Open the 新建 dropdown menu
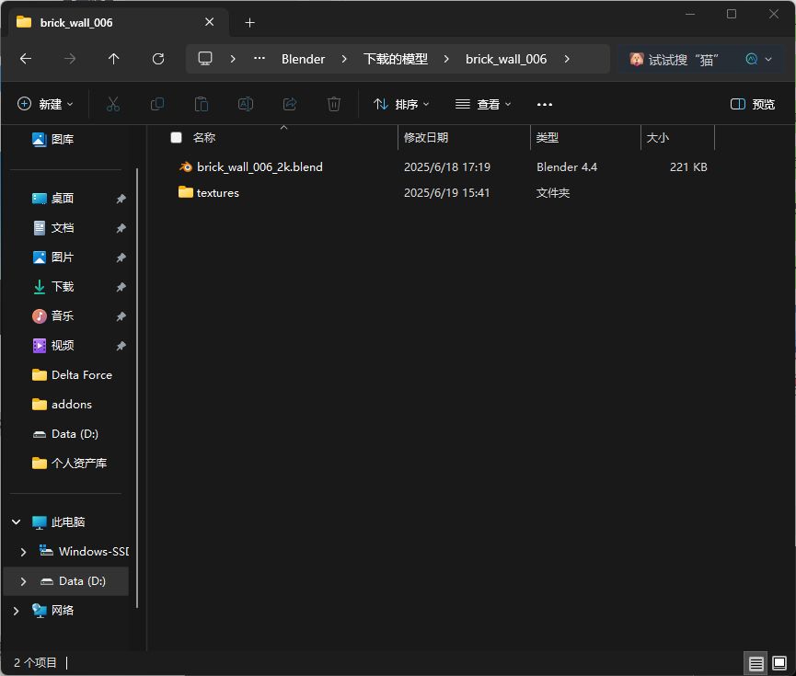Viewport: 796px width, 676px height. [45, 104]
